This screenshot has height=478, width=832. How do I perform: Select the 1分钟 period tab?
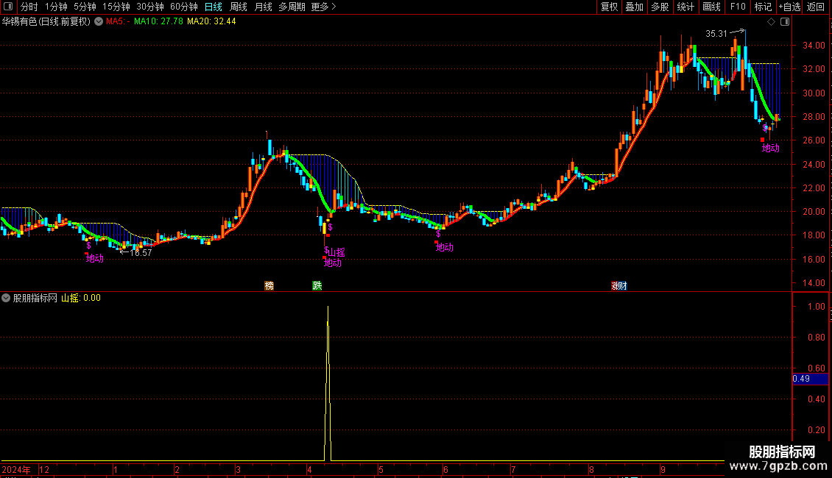tap(56, 7)
